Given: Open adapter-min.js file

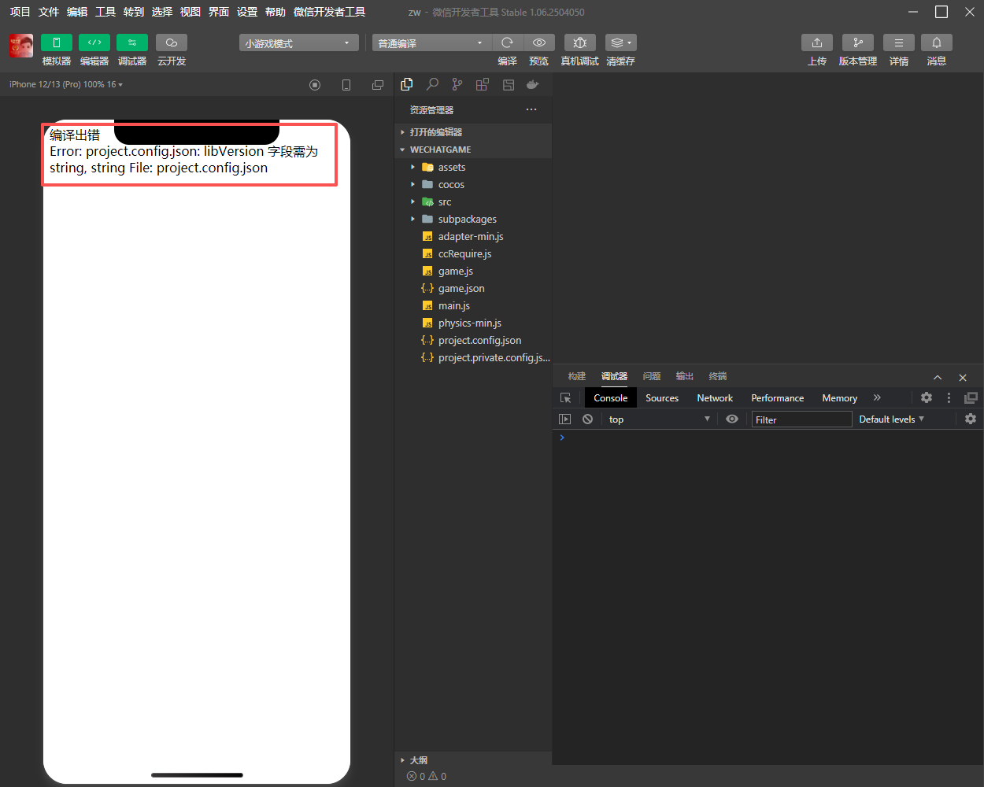Looking at the screenshot, I should (473, 236).
